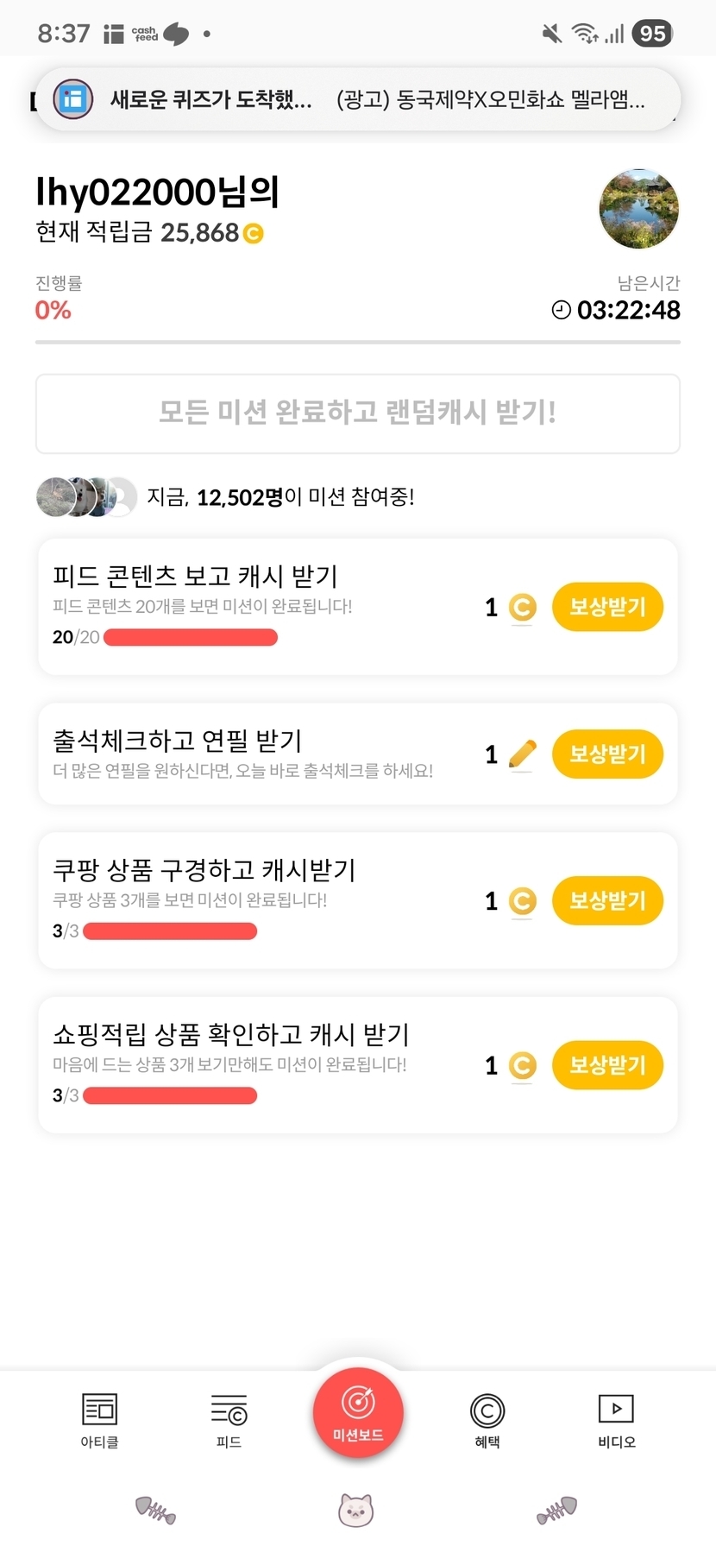Claim reward for 쇼핑적립 상품 mission

click(607, 1064)
